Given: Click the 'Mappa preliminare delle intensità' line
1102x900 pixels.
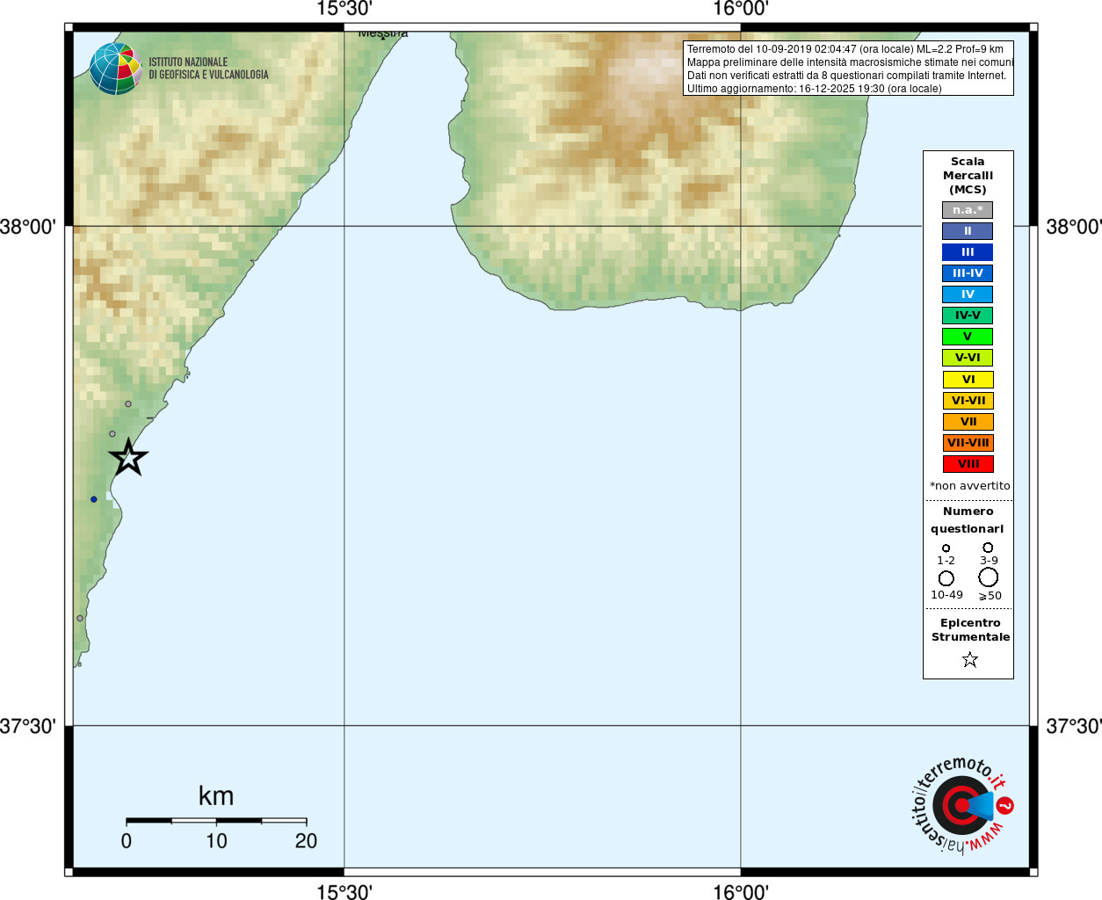Looking at the screenshot, I should tap(850, 62).
